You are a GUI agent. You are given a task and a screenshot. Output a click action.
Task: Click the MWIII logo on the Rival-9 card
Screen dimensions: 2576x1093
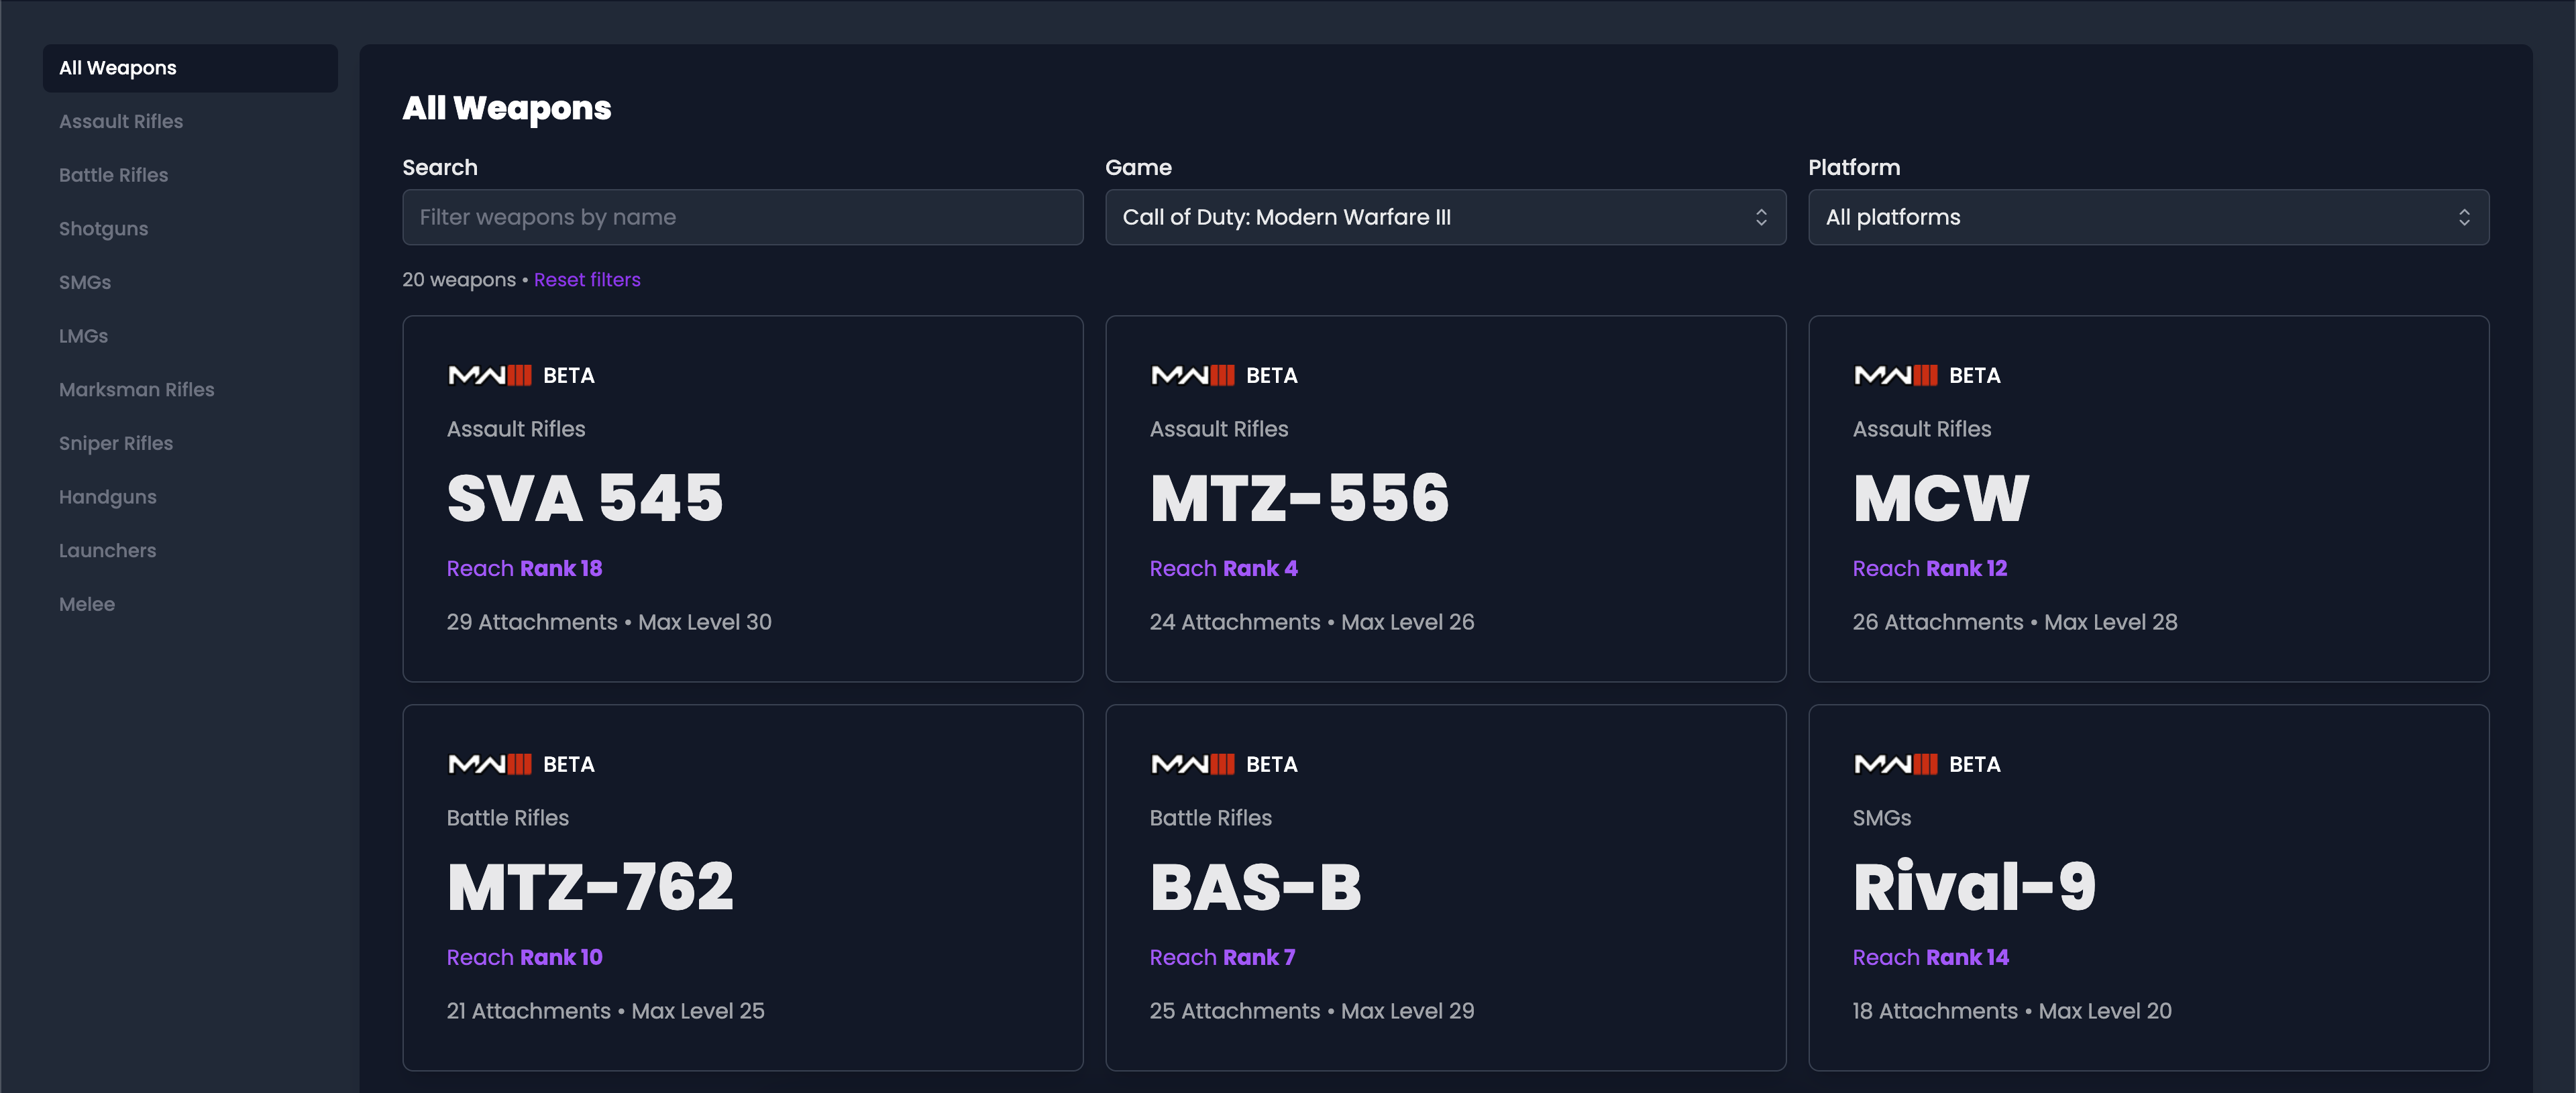coord(1896,764)
